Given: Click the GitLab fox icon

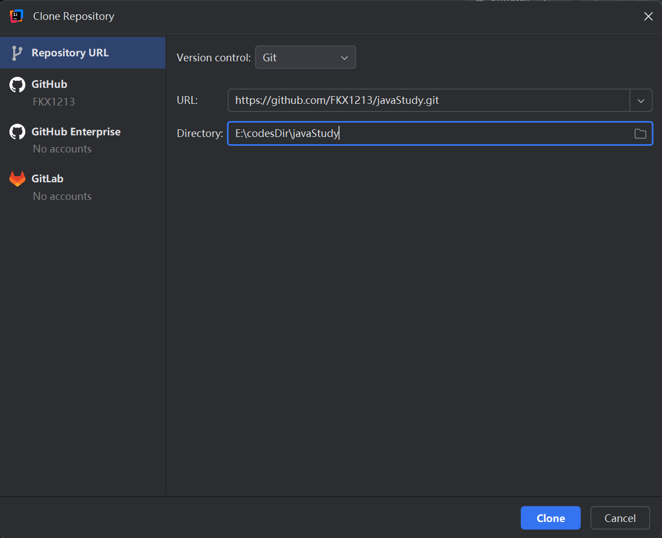Looking at the screenshot, I should 17,178.
